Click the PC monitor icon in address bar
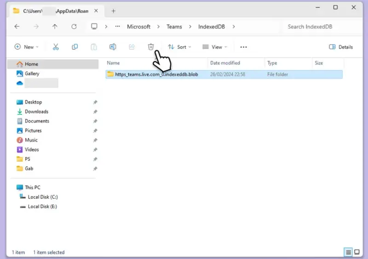Image resolution: width=368 pixels, height=259 pixels. tap(94, 27)
